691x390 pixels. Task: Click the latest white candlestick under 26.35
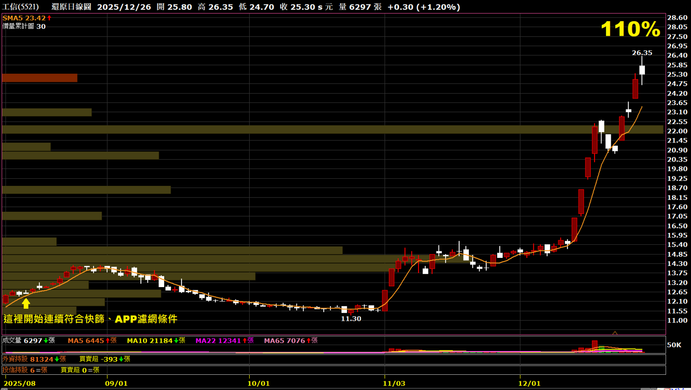pyautogui.click(x=642, y=70)
